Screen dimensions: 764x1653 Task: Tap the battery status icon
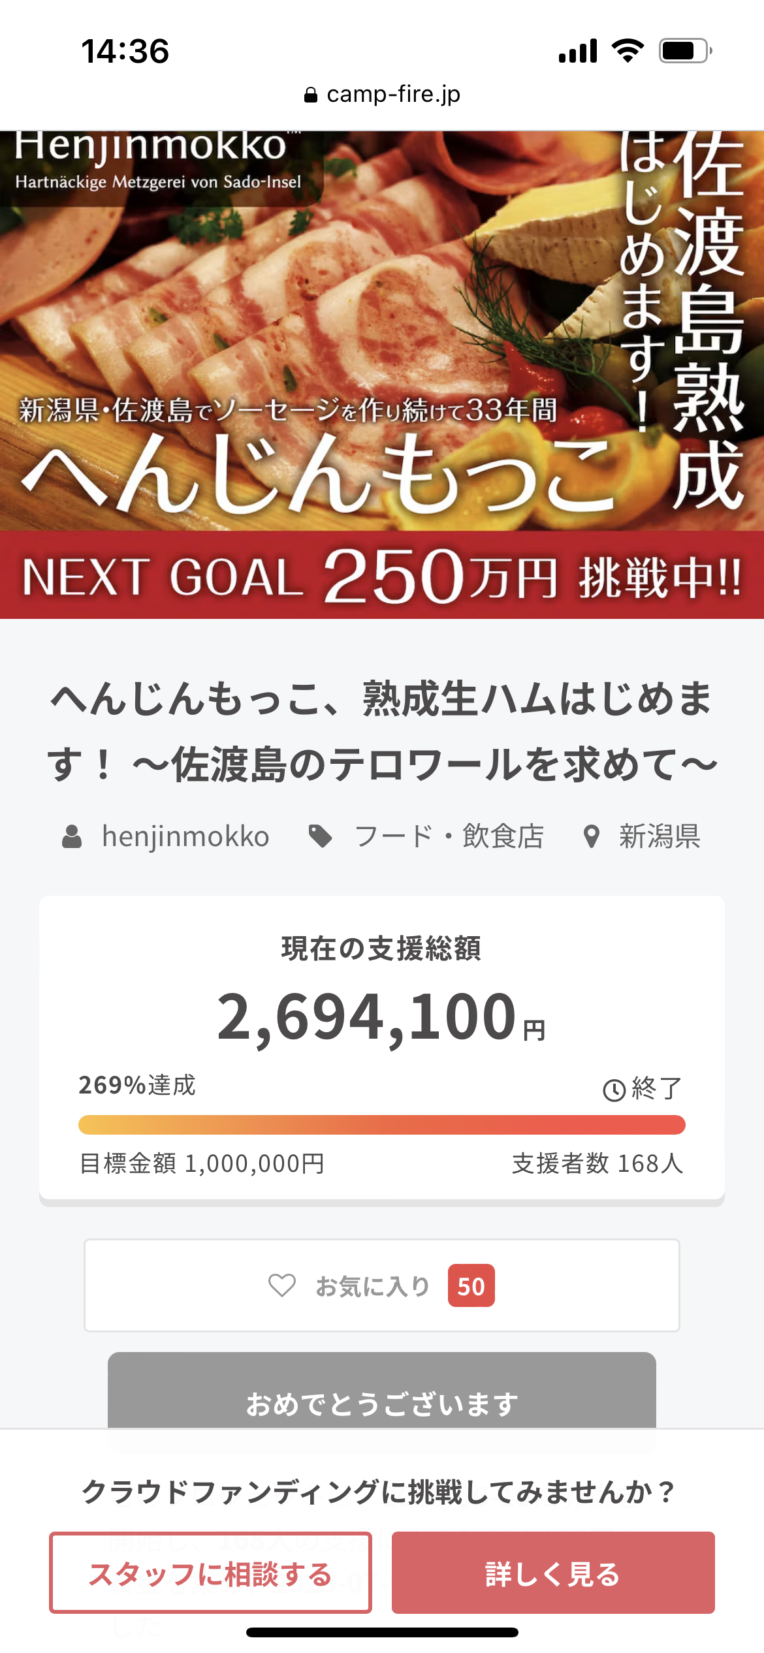click(x=685, y=51)
